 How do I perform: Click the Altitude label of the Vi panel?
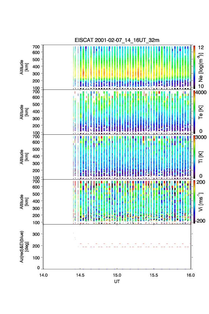[24, 202]
